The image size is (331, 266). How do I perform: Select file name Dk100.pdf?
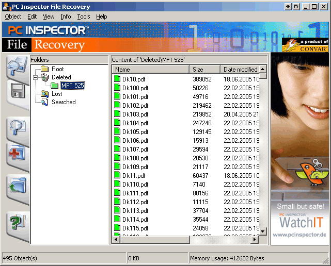pos(135,88)
